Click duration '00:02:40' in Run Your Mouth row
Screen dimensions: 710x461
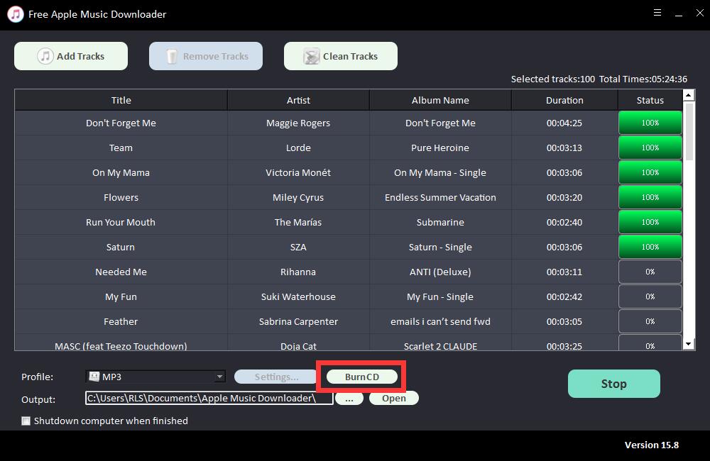click(x=564, y=223)
